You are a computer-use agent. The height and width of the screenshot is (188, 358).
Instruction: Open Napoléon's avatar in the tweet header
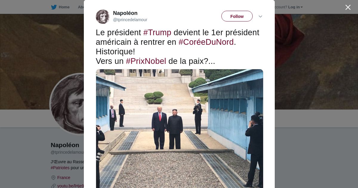coord(103,16)
